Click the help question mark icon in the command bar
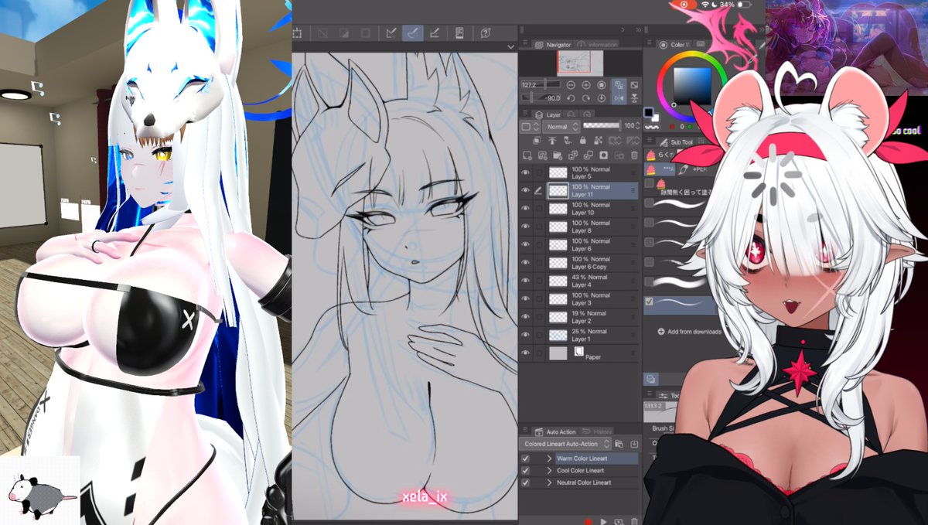928x525 pixels. (486, 32)
